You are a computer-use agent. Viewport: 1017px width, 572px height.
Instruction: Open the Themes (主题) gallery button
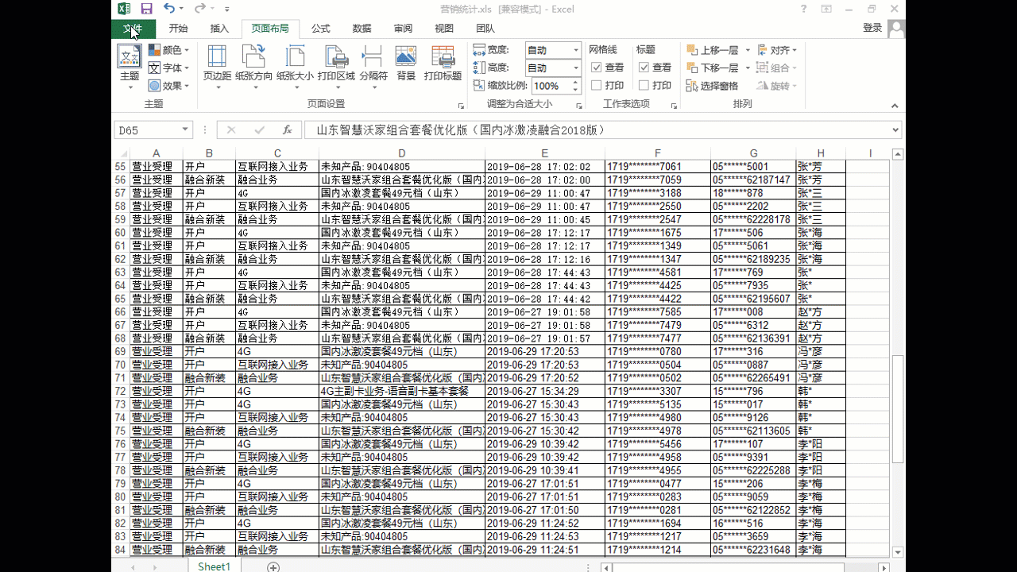pos(130,67)
